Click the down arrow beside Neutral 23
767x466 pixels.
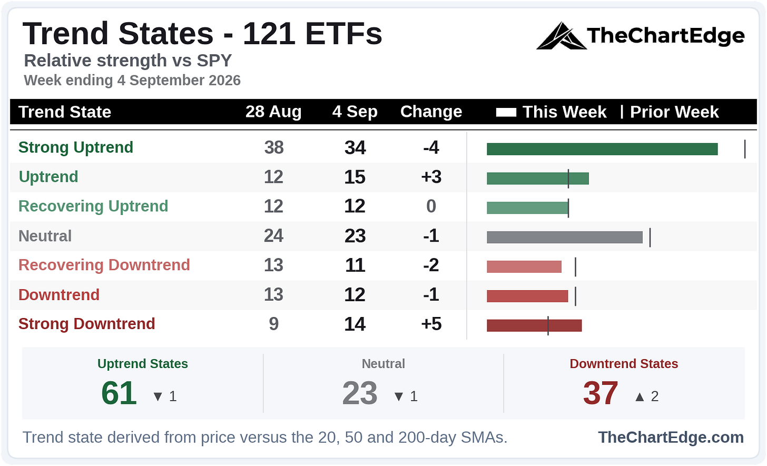click(399, 396)
